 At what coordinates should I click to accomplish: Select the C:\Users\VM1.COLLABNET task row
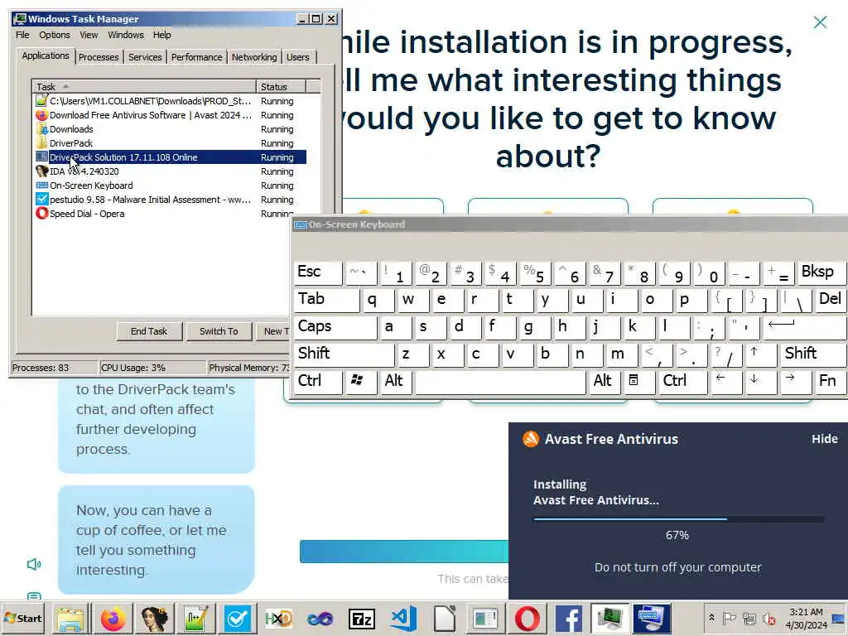(171, 101)
